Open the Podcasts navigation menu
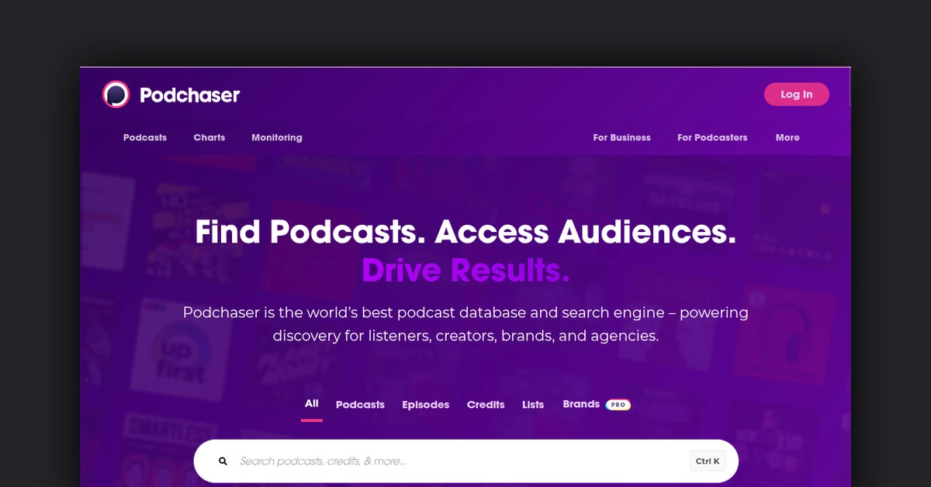931x487 pixels. click(144, 137)
